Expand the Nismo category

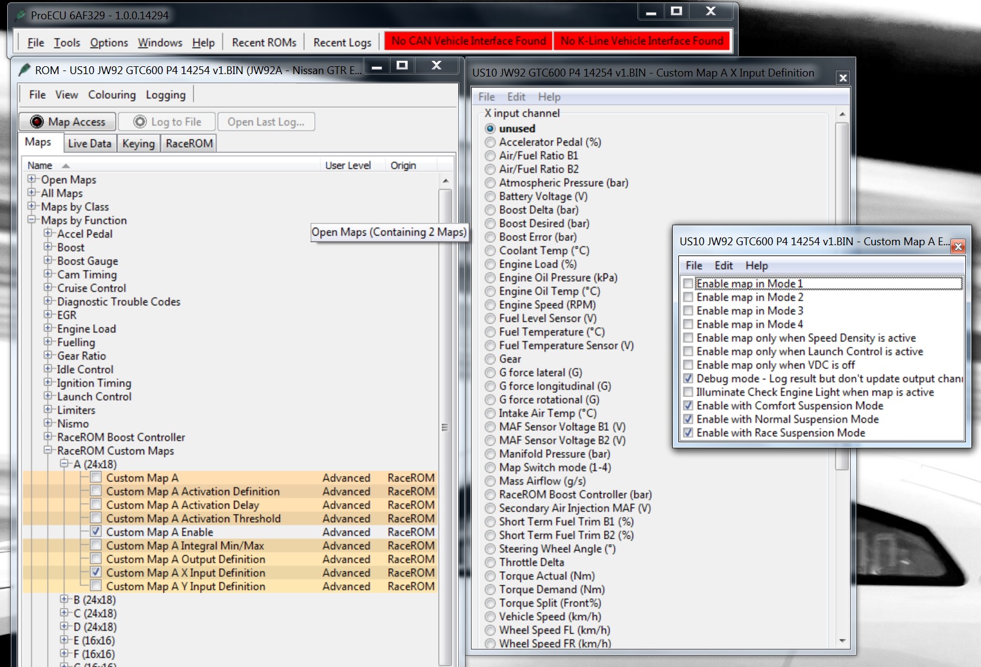click(48, 423)
